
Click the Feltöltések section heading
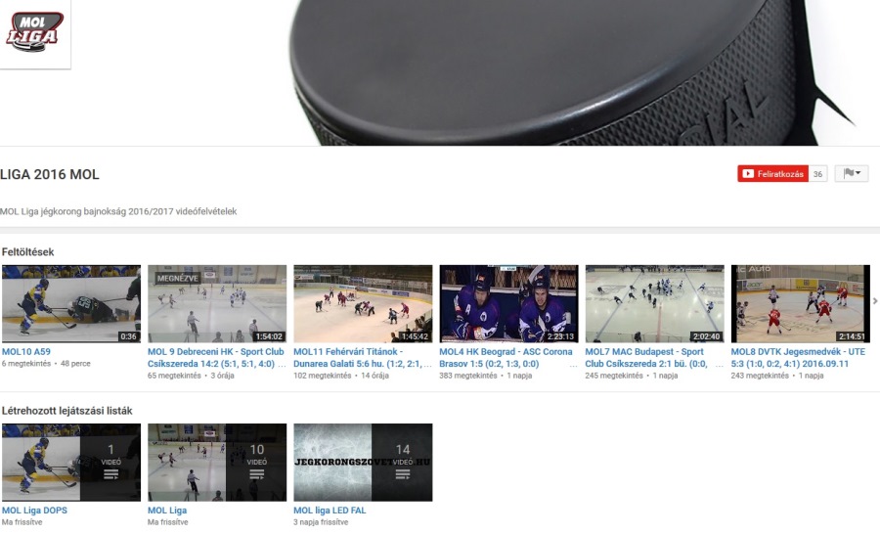click(x=28, y=252)
